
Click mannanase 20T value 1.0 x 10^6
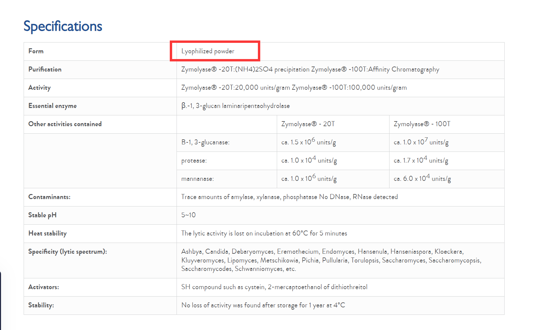click(309, 178)
